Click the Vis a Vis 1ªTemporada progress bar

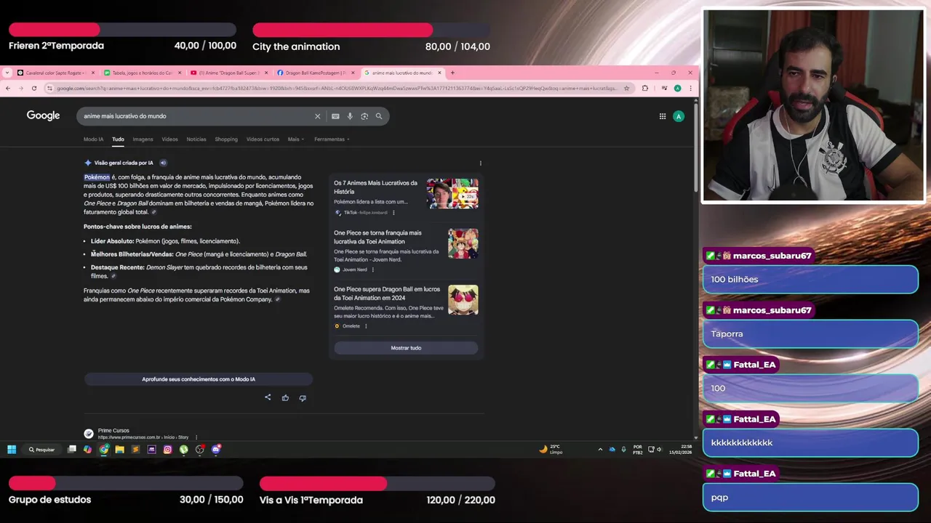[377, 483]
